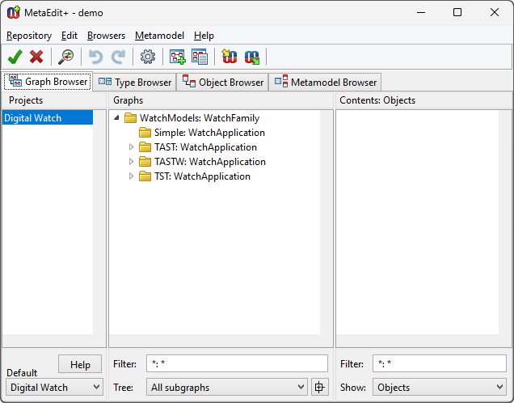Click the Contents: Objects header
514x403 pixels.
coord(423,100)
